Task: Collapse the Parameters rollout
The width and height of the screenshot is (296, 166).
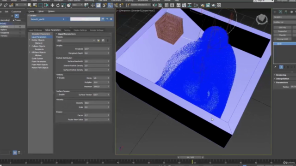Action: [x=282, y=83]
